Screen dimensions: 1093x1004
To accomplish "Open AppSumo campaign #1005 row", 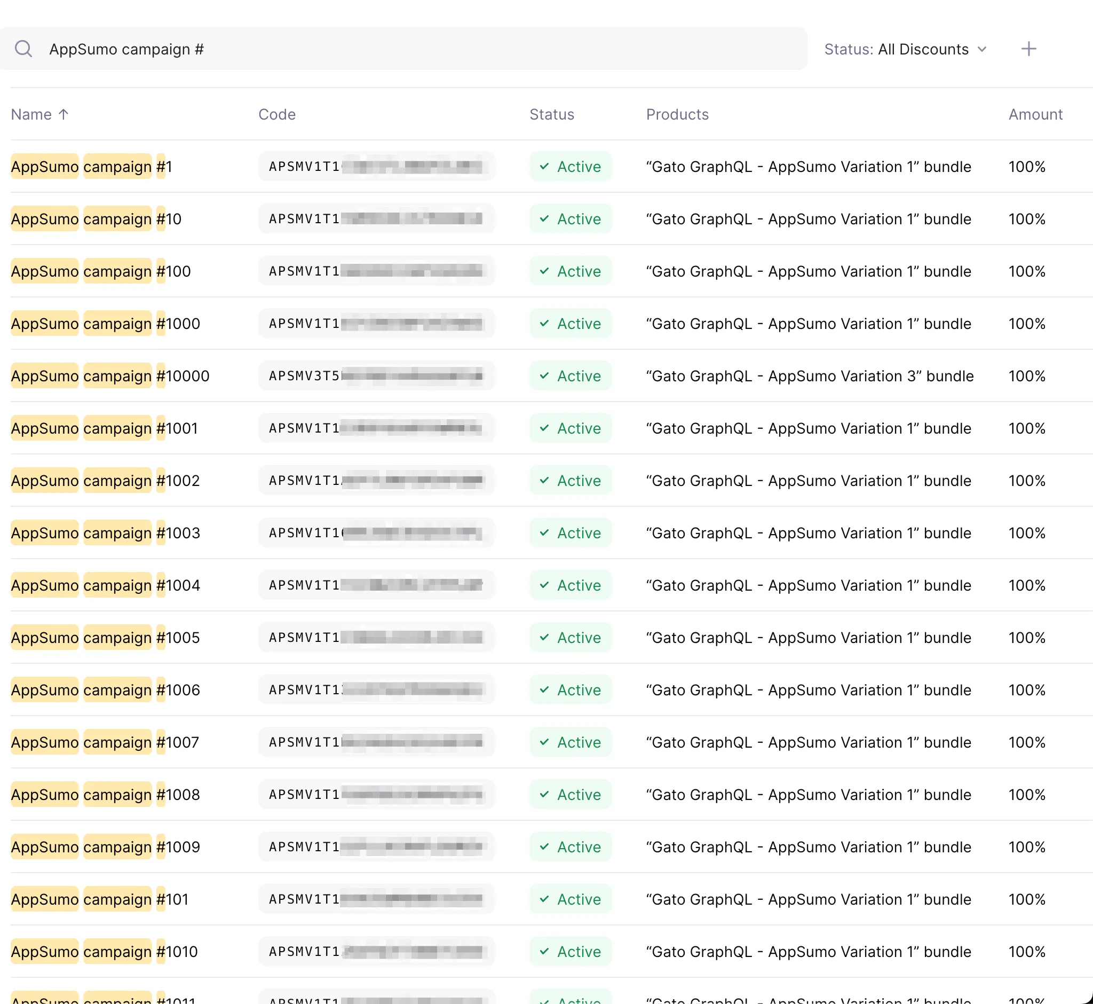I will (x=552, y=637).
